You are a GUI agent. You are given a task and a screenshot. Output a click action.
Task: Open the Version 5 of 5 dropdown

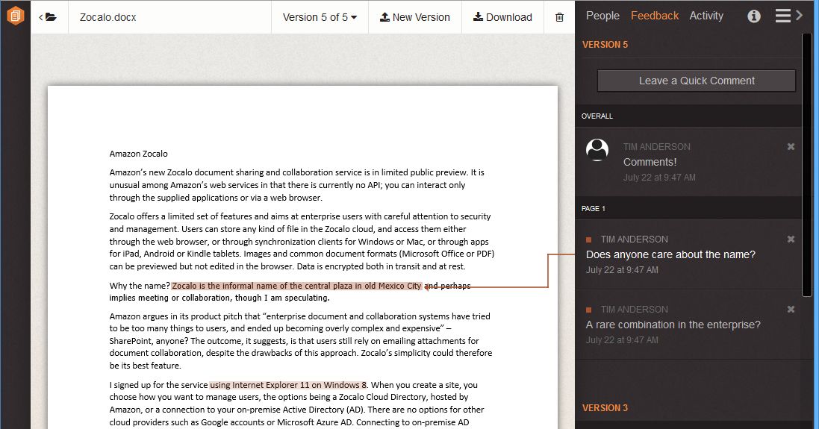[320, 17]
